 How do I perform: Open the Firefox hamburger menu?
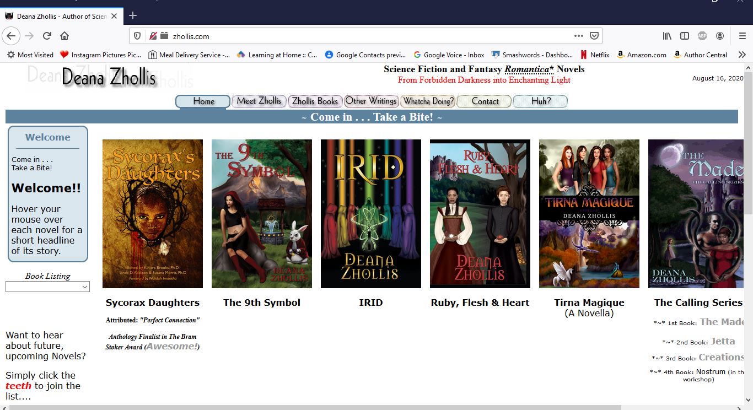coord(742,36)
